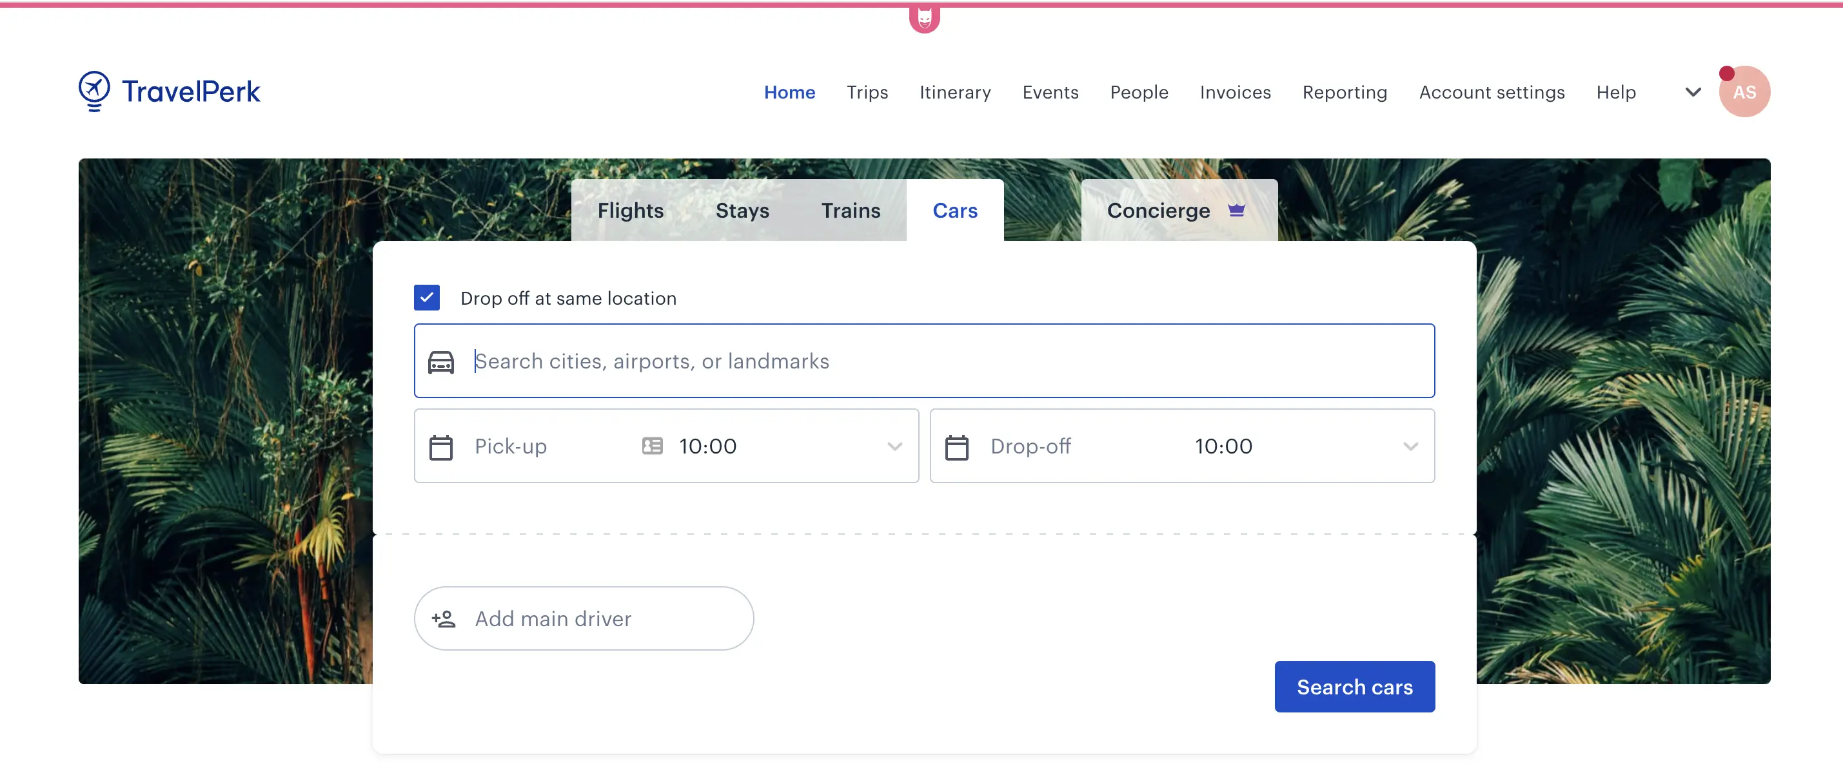Open the People page
Screen dimensions: 1843x773
coord(1139,92)
